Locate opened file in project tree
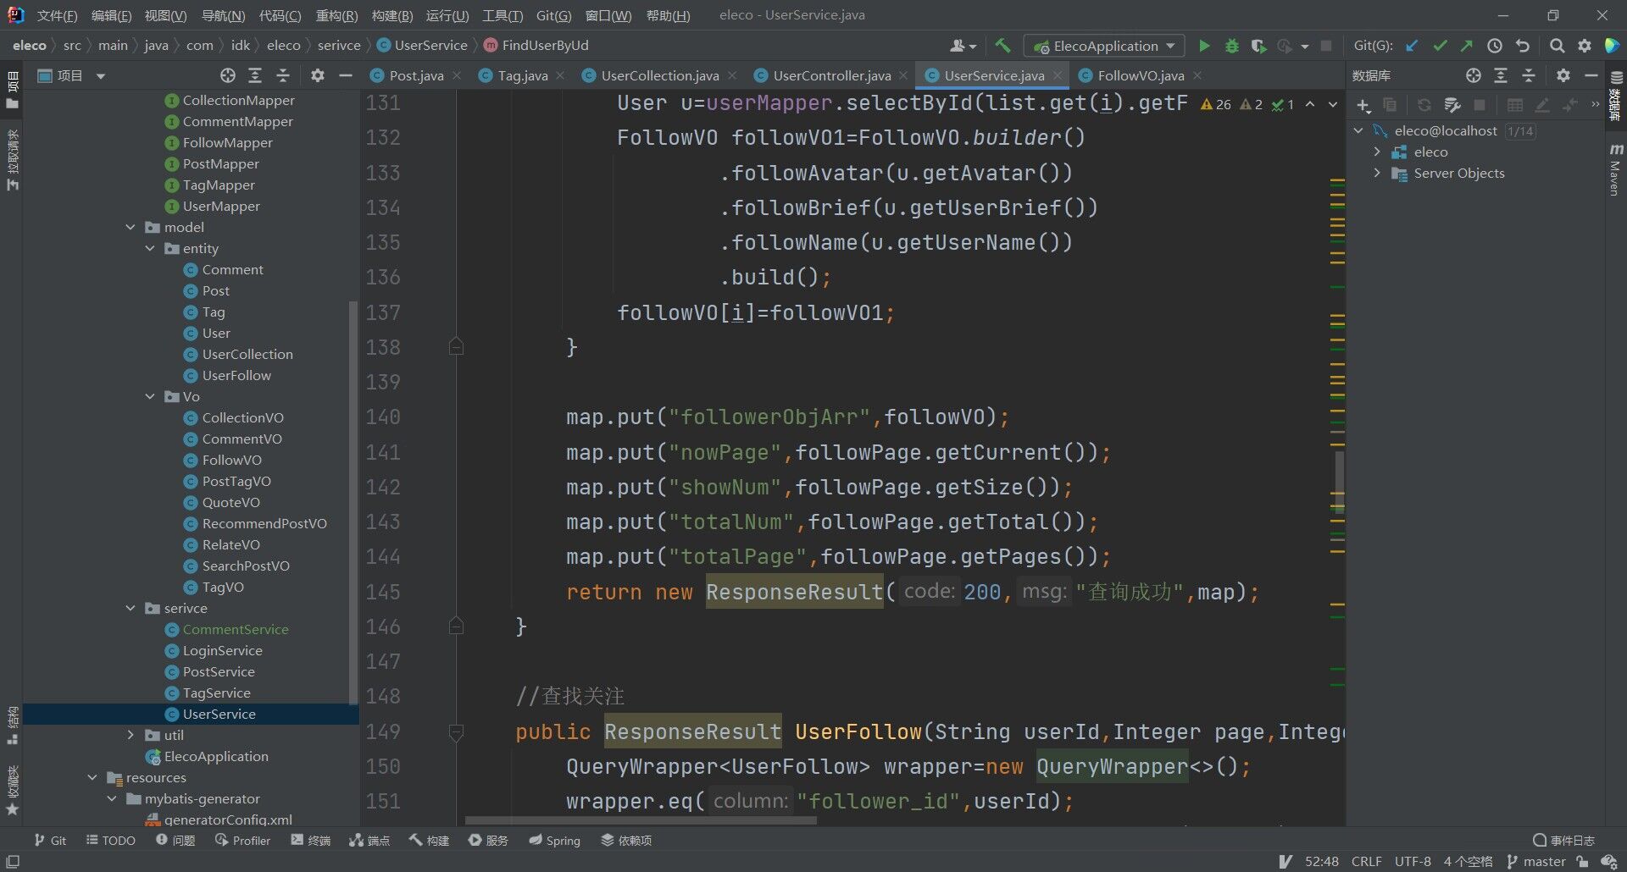This screenshot has width=1627, height=872. (x=228, y=75)
